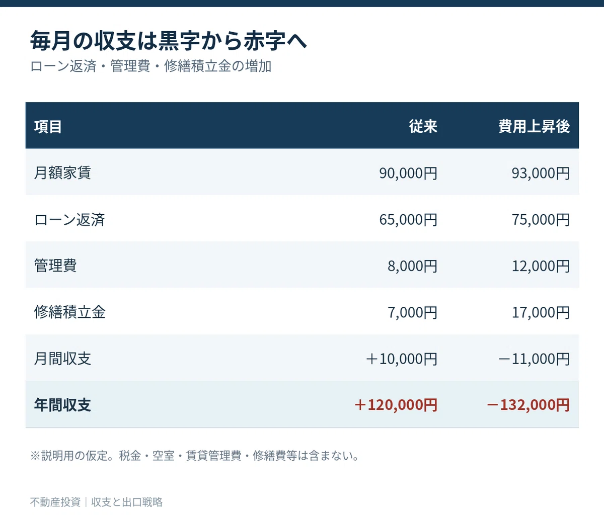Select the ローン返済 row label in the table
The image size is (604, 520).
pos(69,220)
